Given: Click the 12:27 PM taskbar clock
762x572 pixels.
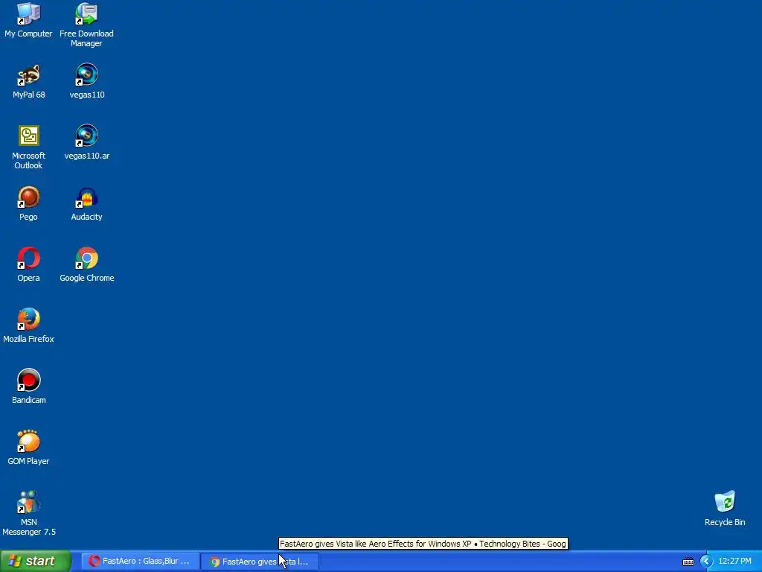Looking at the screenshot, I should pyautogui.click(x=734, y=562).
